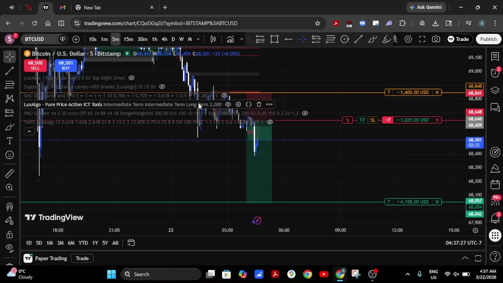Open settings for Pure Price Action ICT Tools
Image resolution: width=503 pixels, height=283 pixels.
click(238, 105)
